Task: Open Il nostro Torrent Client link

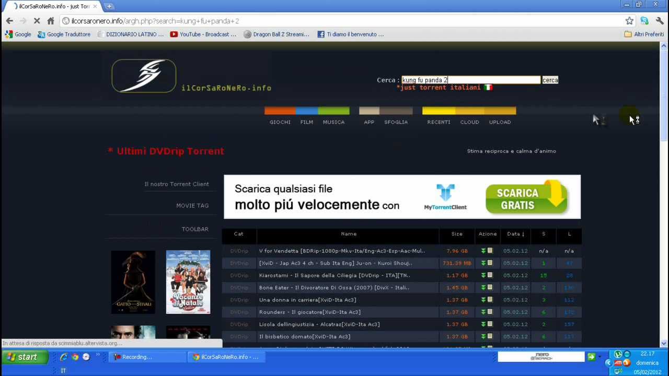Action: [177, 184]
